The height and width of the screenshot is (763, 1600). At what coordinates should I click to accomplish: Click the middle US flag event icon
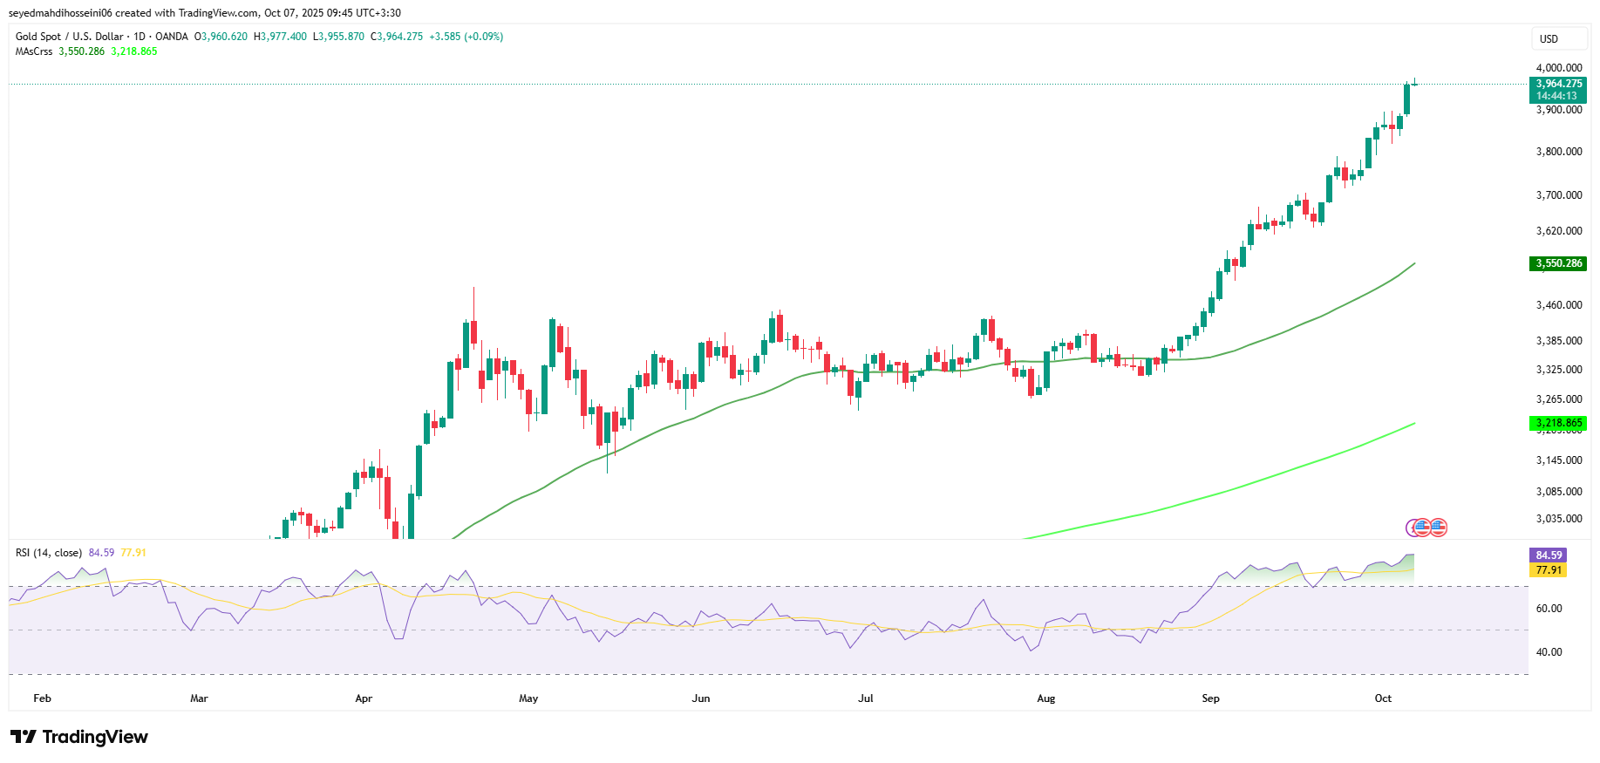coord(1423,527)
